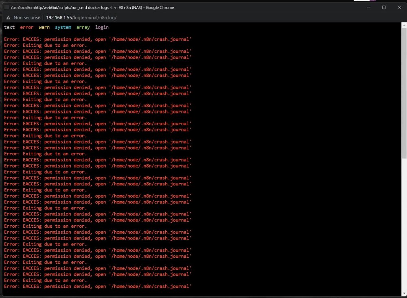
Task: Maximize the Chrome log window
Action: [x=384, y=8]
